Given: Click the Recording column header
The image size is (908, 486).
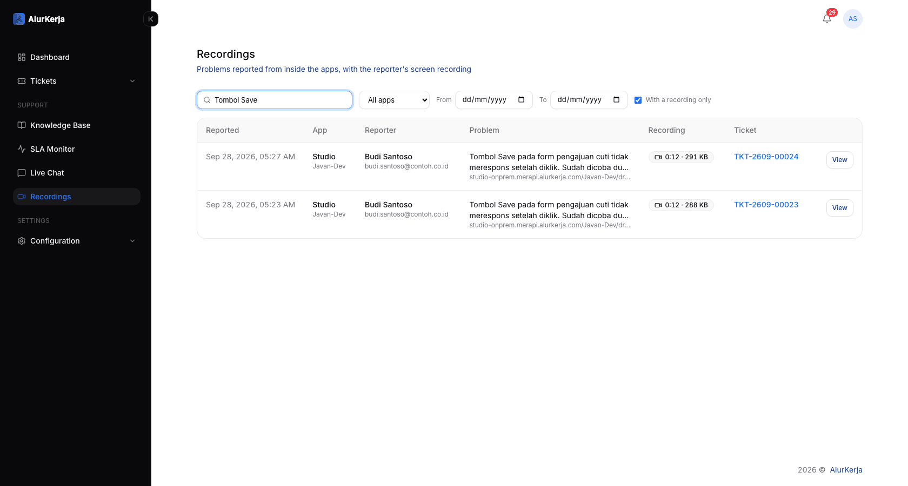Looking at the screenshot, I should pyautogui.click(x=666, y=130).
